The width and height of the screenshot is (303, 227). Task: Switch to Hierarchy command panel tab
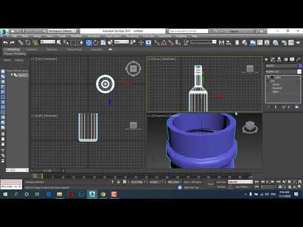pyautogui.click(x=279, y=59)
